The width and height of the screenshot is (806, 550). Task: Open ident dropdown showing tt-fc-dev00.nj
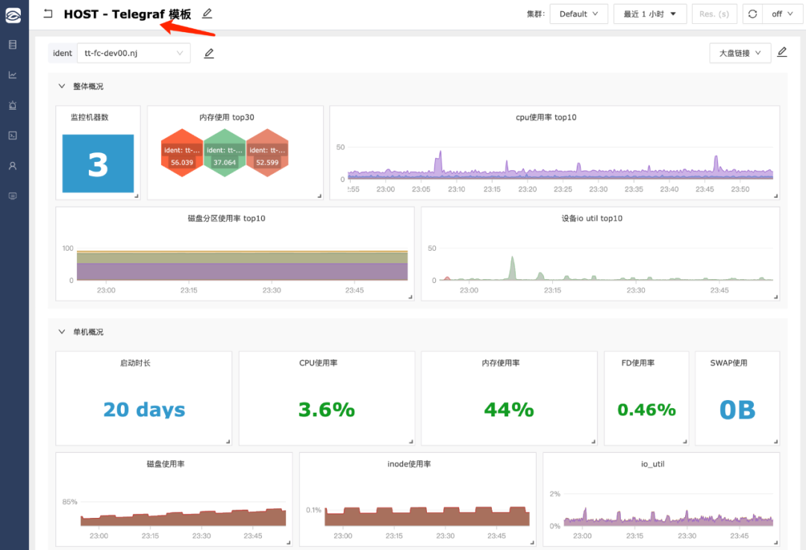(x=134, y=53)
